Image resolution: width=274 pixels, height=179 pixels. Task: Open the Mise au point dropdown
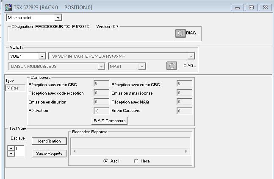(58, 17)
